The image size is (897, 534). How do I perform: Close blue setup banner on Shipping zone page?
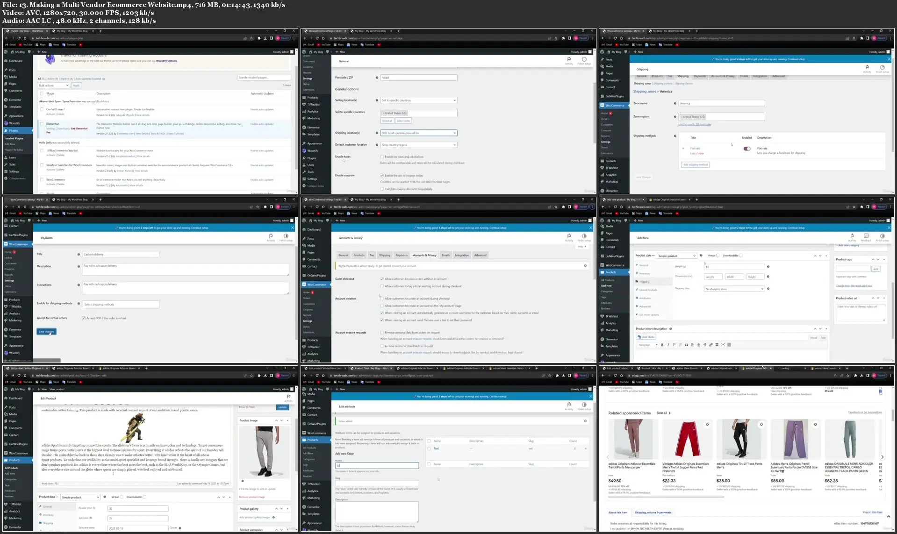[889, 59]
